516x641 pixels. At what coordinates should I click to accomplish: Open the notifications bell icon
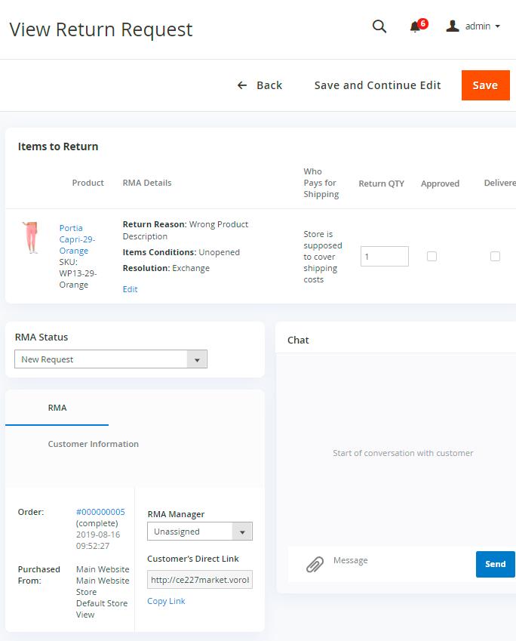(415, 27)
